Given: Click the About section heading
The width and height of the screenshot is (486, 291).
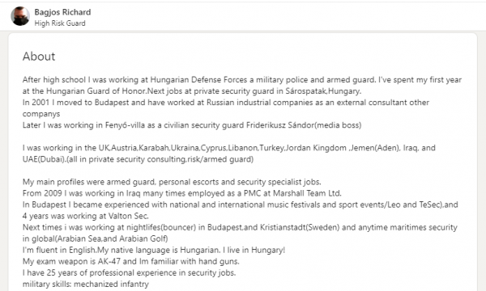Looking at the screenshot, I should 39,57.
